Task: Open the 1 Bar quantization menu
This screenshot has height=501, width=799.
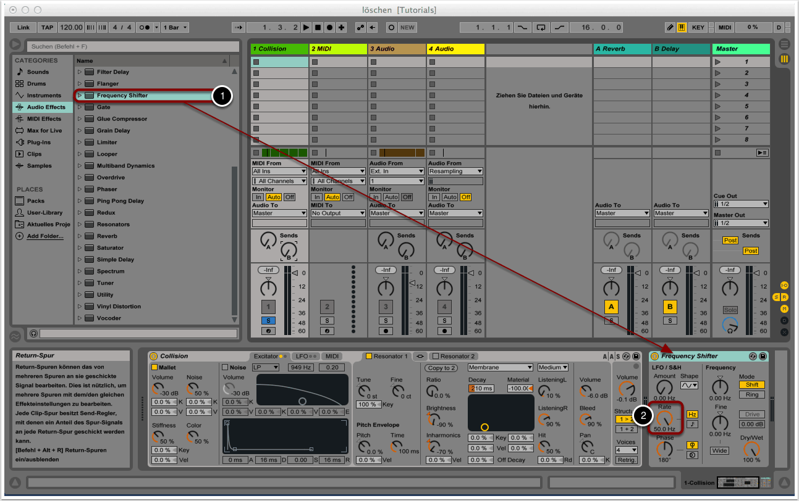Action: (x=176, y=28)
